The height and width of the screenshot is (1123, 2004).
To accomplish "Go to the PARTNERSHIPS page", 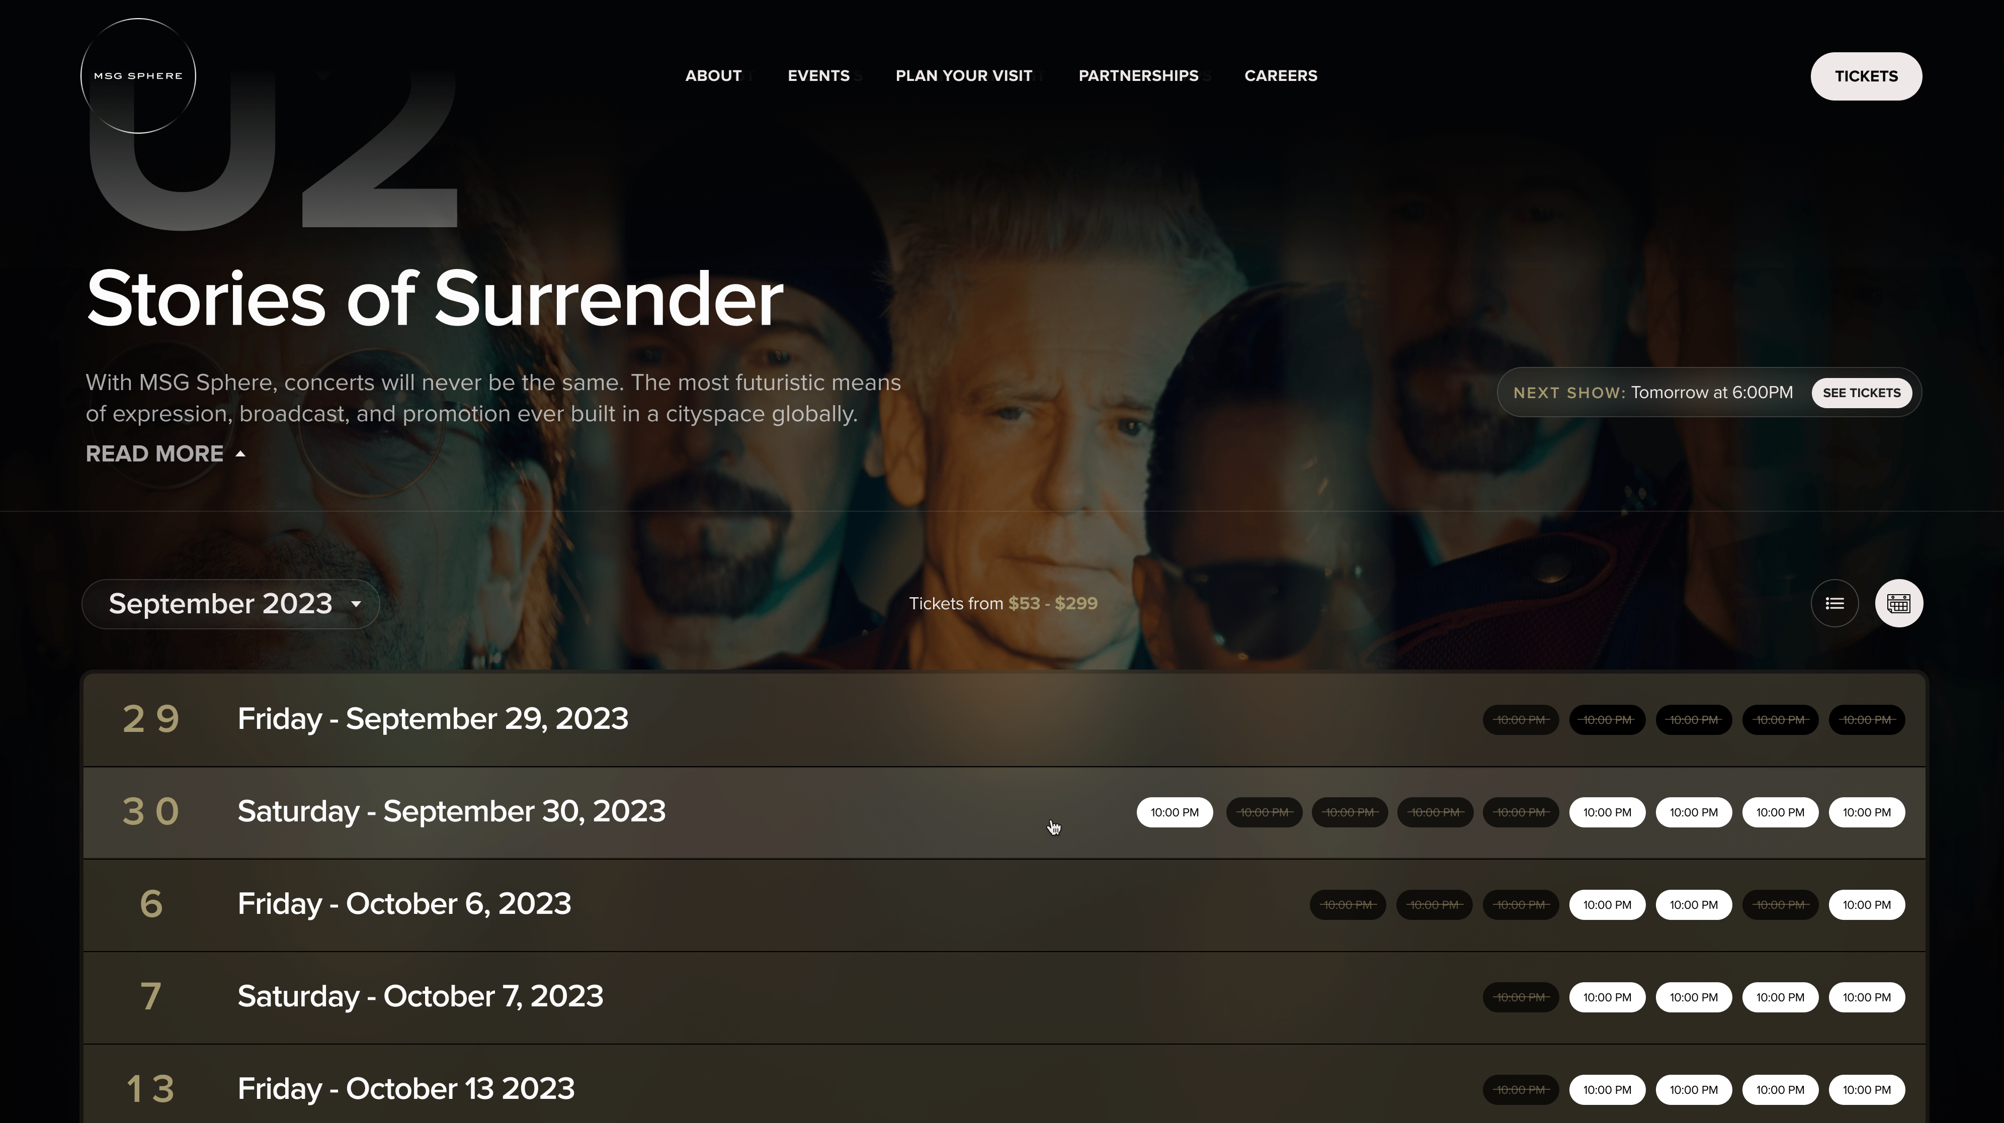I will click(x=1138, y=75).
